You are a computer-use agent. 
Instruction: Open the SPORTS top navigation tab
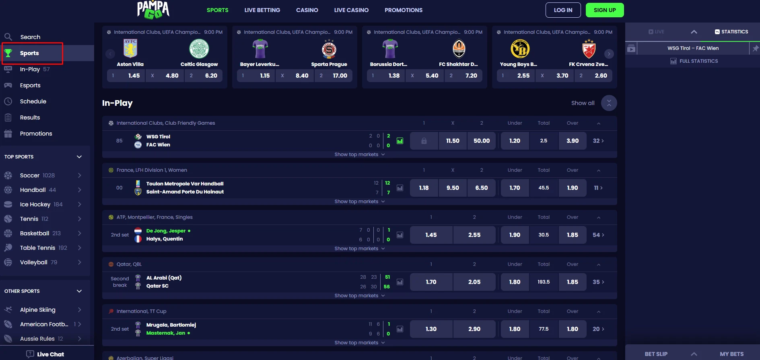coord(218,10)
